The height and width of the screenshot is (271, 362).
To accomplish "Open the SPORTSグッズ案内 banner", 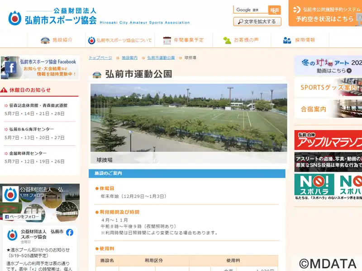I will [x=328, y=87].
